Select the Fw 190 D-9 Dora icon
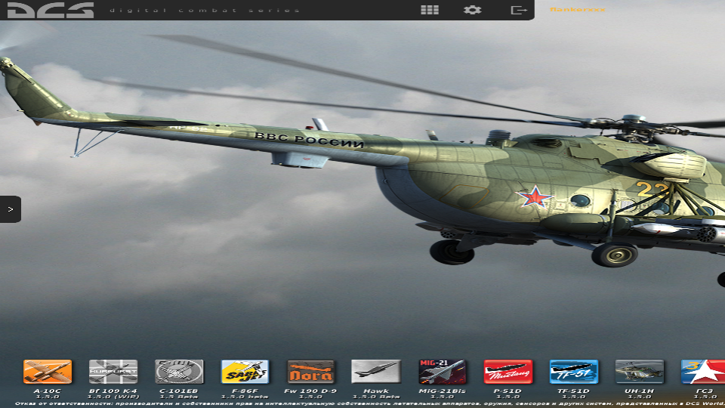 pos(310,372)
